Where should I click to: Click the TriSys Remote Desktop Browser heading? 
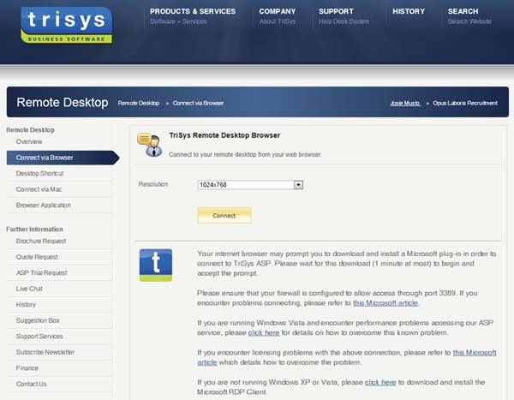point(224,135)
